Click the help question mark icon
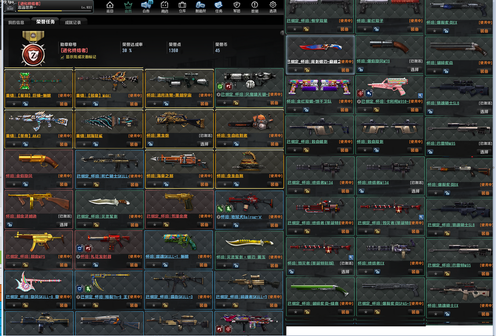Image resolution: width=496 pixels, height=336 pixels. click(282, 33)
